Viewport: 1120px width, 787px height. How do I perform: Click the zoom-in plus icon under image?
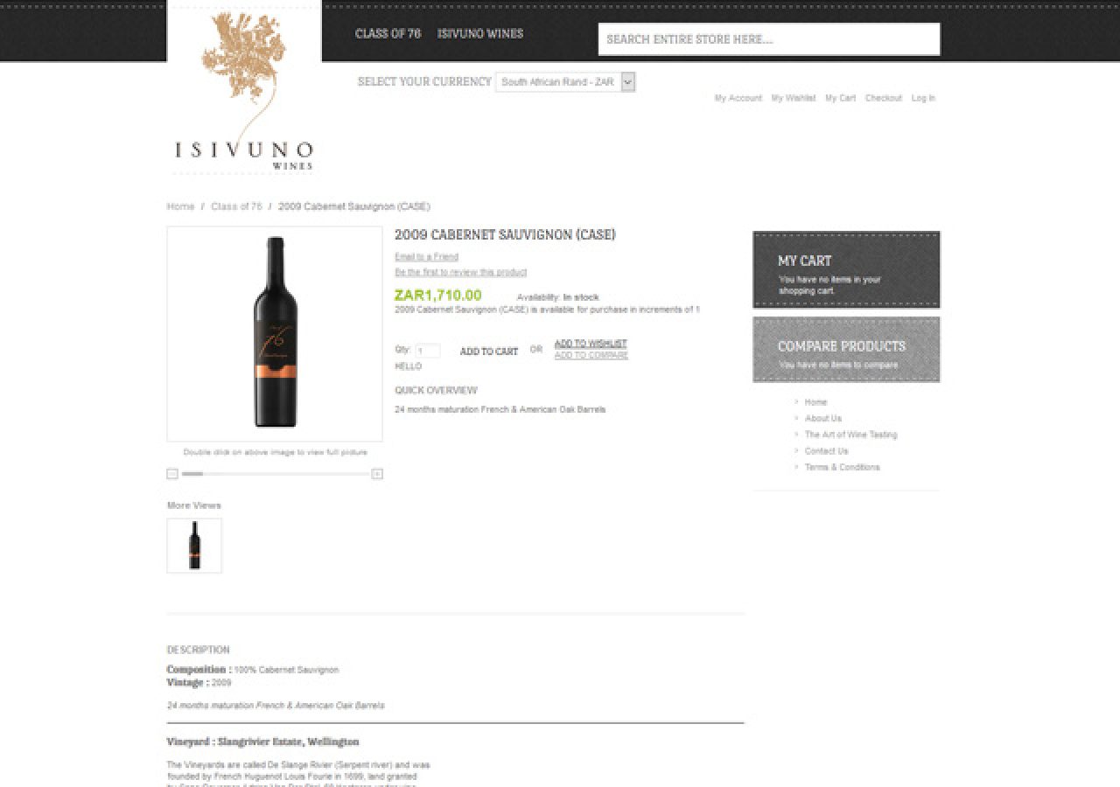[x=377, y=474]
